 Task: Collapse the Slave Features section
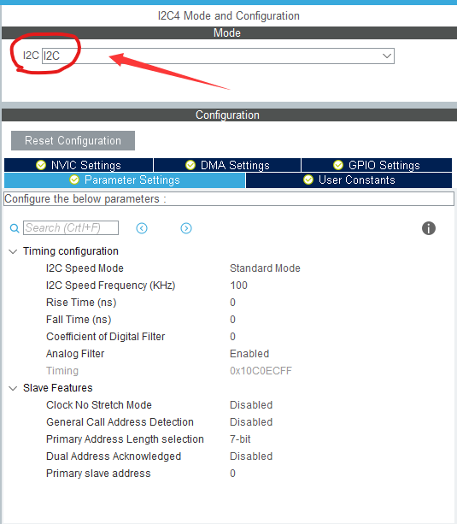13,388
